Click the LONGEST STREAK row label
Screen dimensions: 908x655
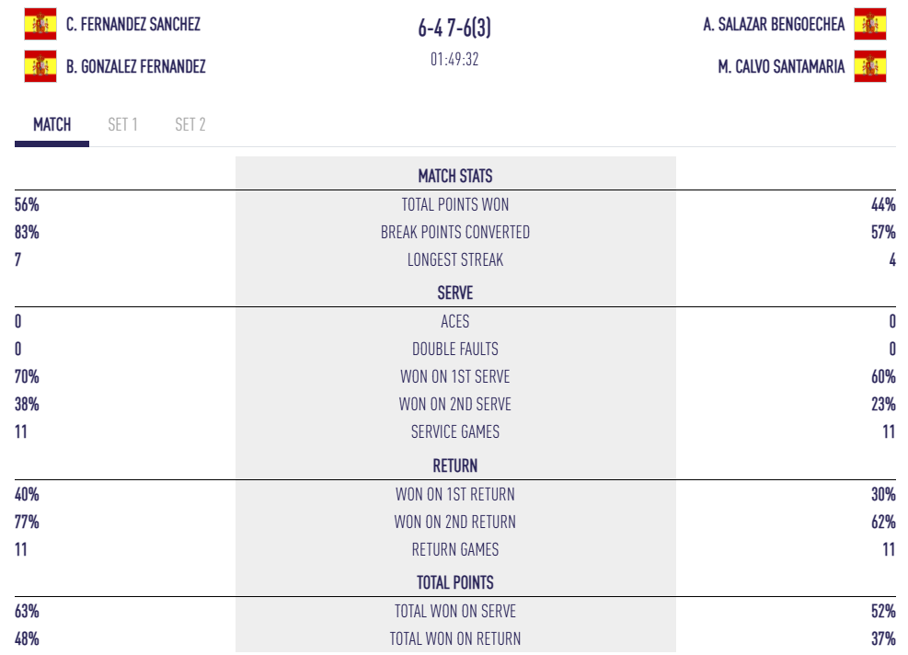coord(454,260)
